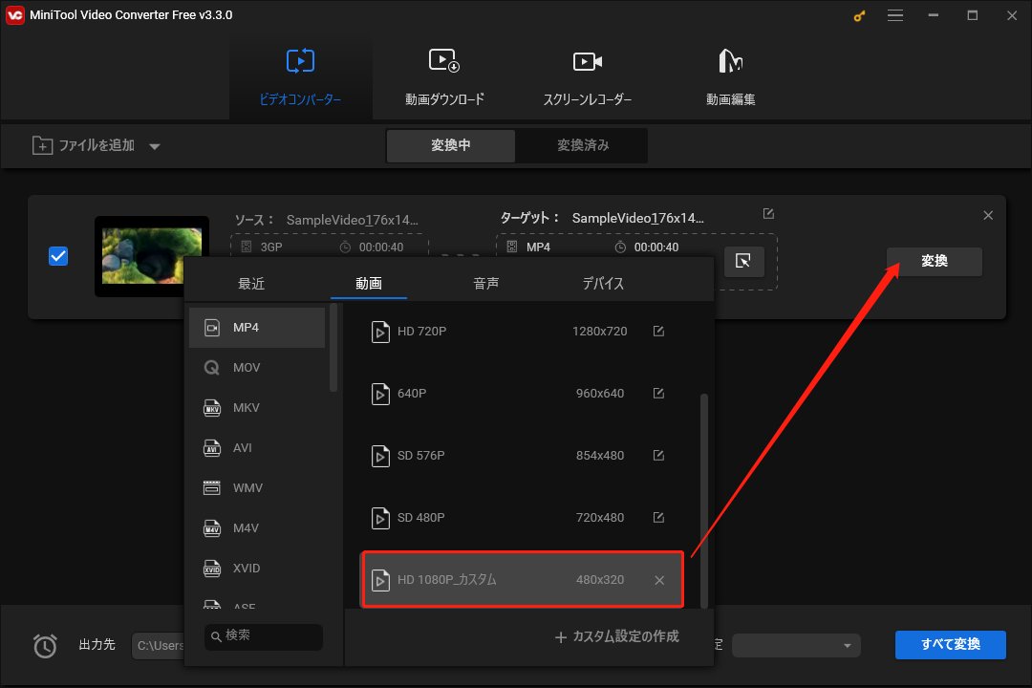
Task: Select MOV format in the list
Action: [x=257, y=367]
